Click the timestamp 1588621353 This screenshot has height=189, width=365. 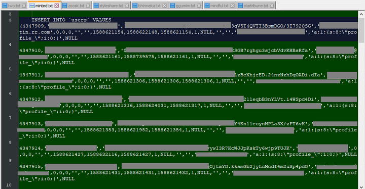click(x=99, y=130)
